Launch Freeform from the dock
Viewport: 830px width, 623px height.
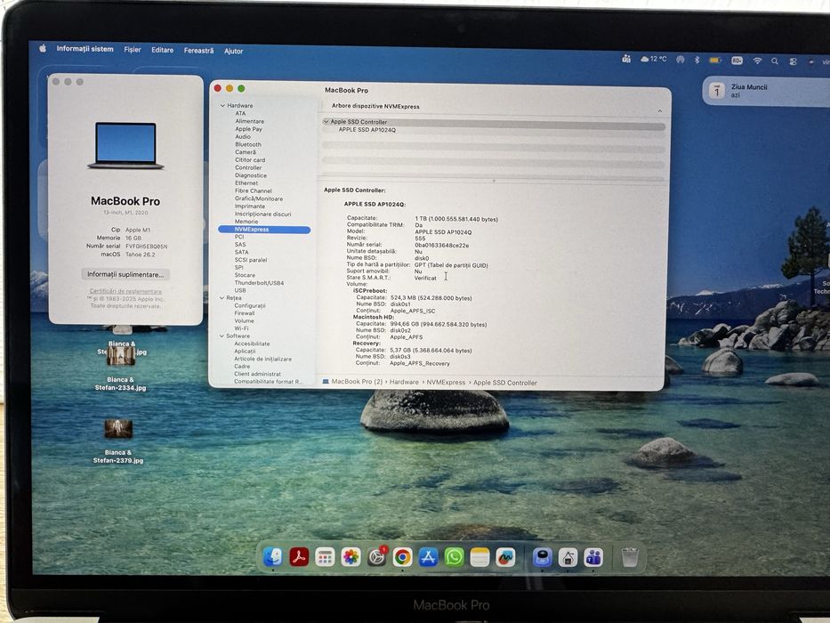[x=505, y=557]
